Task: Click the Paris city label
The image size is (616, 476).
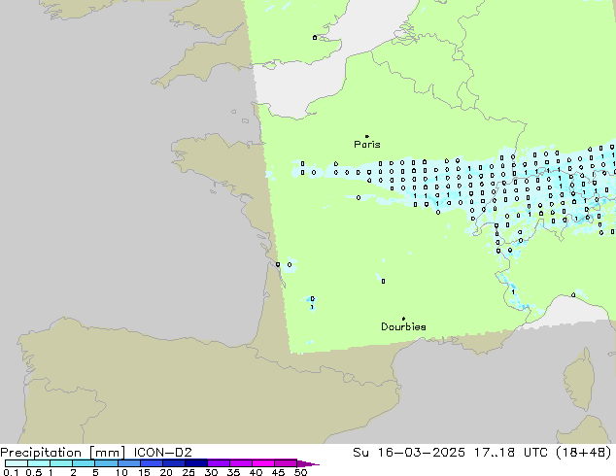Action: [x=367, y=145]
